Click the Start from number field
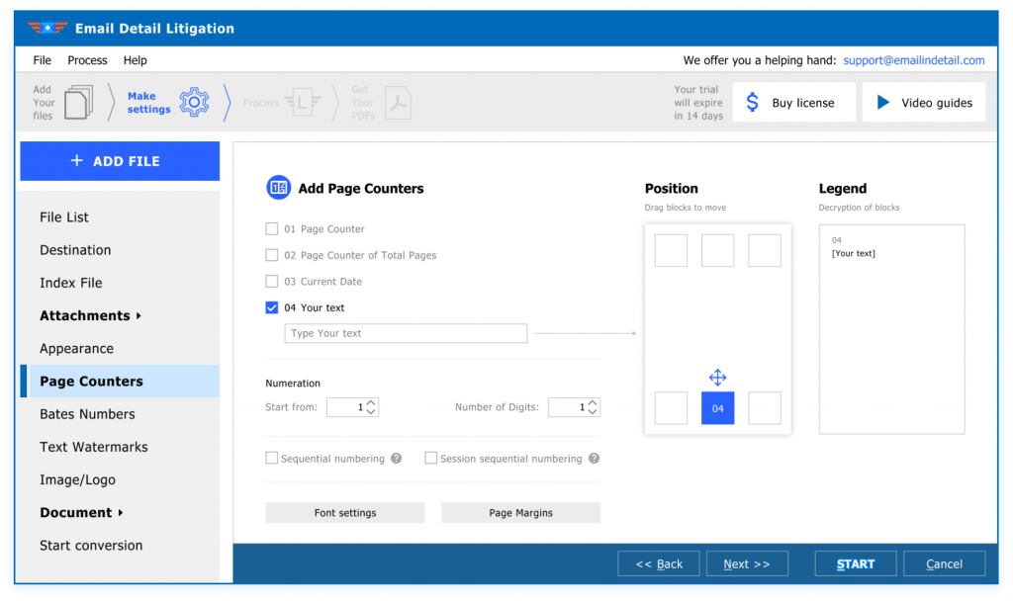Image resolution: width=1013 pixels, height=602 pixels. pos(352,407)
